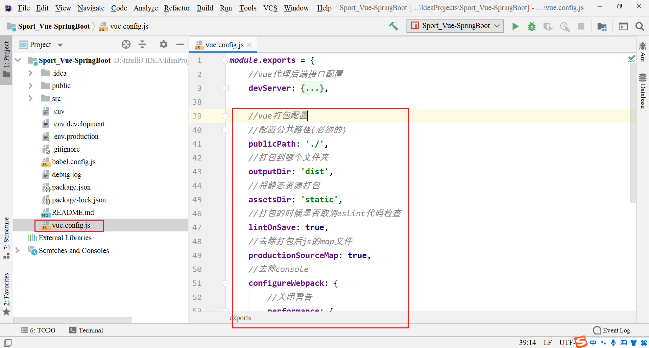Open the Database side panel
Screen dimensions: 649x348
click(x=643, y=91)
